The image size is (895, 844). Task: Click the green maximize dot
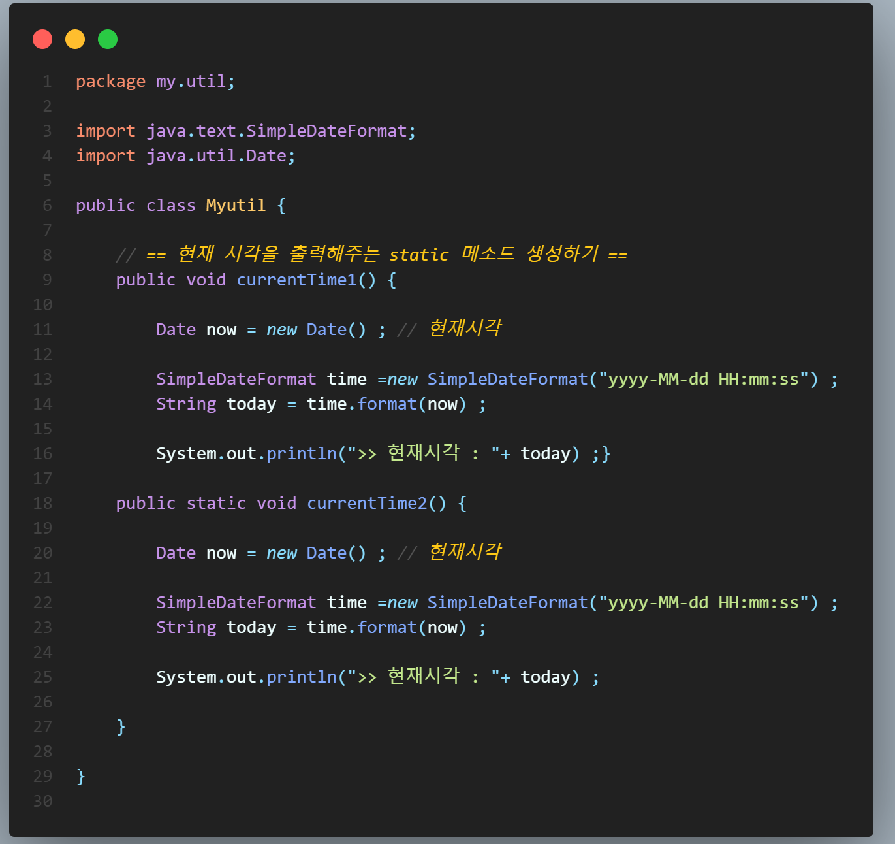point(108,39)
